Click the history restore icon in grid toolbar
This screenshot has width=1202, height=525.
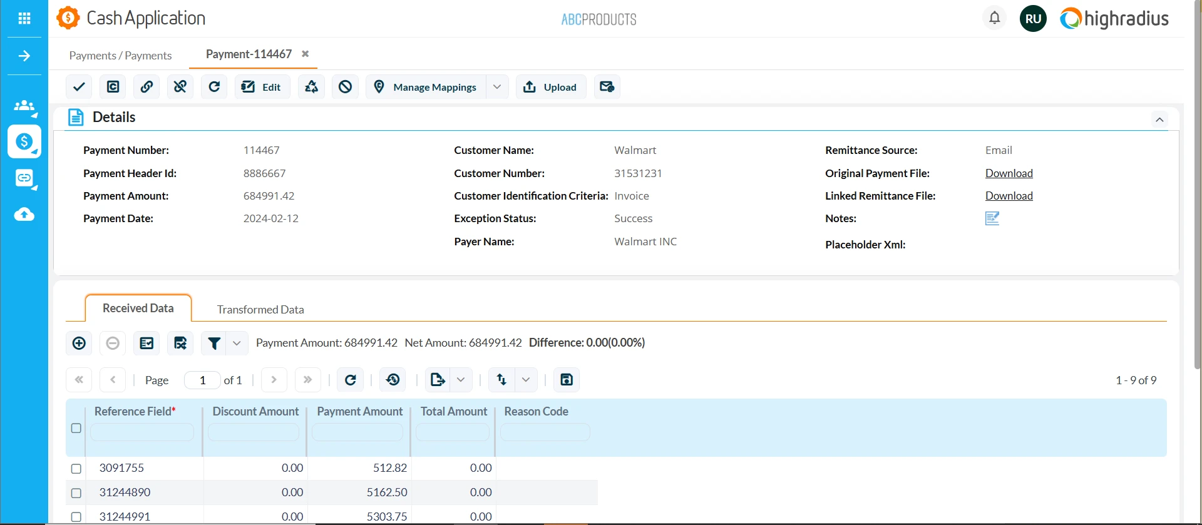[393, 380]
